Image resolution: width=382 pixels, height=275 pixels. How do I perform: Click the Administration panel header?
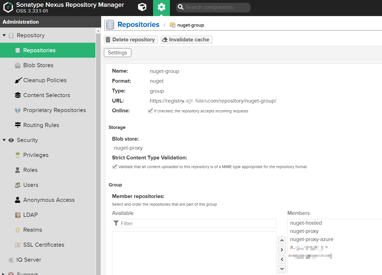(51, 22)
